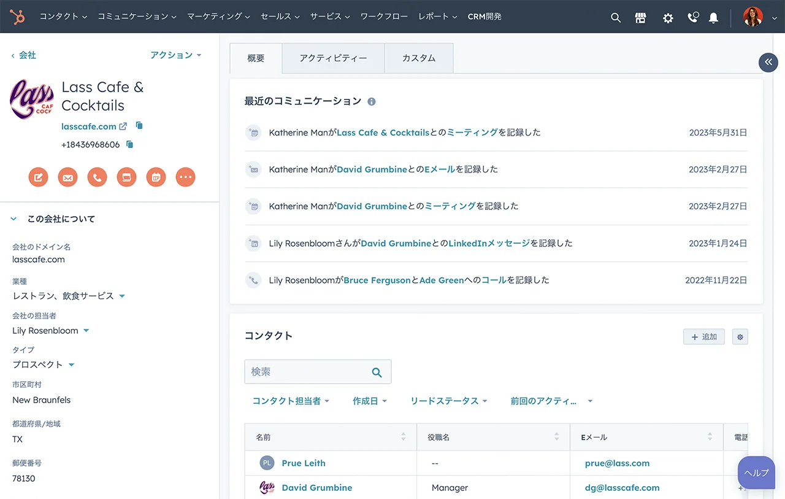The width and height of the screenshot is (785, 499).
Task: Open the search magnifier in top bar
Action: click(616, 17)
